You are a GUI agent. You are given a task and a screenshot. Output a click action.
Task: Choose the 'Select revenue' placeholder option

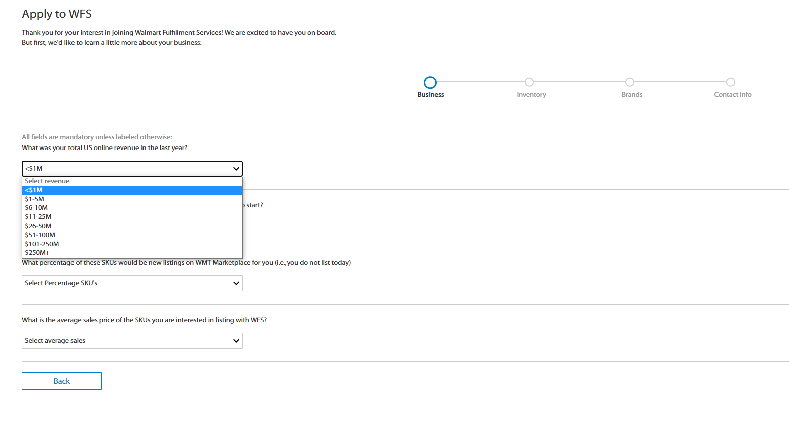(x=132, y=181)
